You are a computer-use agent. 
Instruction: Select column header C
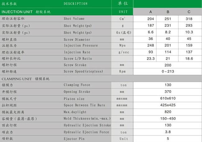pyautogui.click(x=189, y=12)
